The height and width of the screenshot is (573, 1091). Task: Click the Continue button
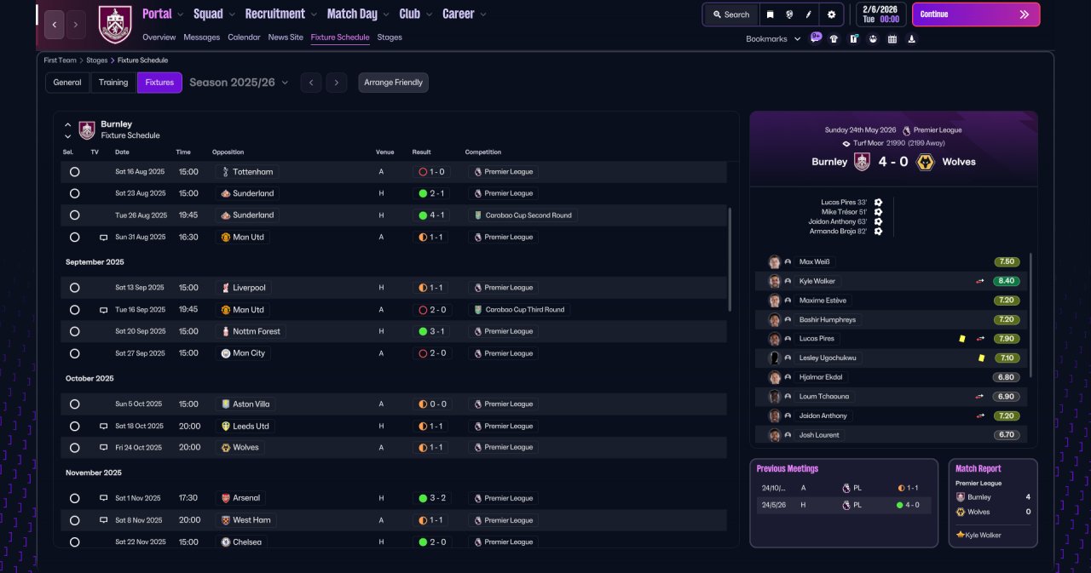click(976, 14)
